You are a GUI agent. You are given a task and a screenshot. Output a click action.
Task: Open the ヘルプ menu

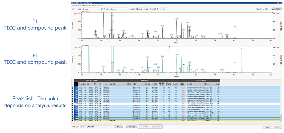point(100,5)
